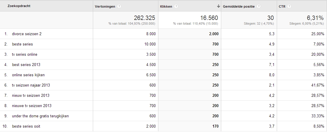
Task: Sort table by CTR column header
Action: click(282, 6)
